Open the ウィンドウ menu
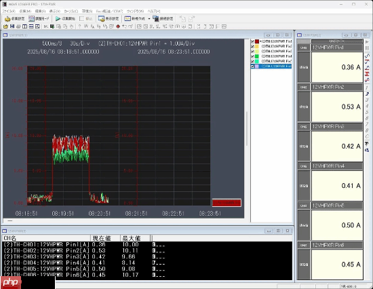The width and height of the screenshot is (373, 289). (135, 11)
